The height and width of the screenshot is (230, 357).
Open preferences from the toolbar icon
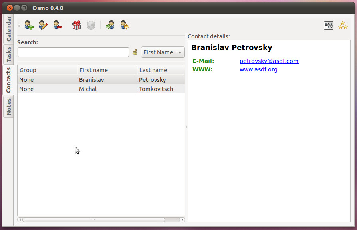(x=329, y=26)
